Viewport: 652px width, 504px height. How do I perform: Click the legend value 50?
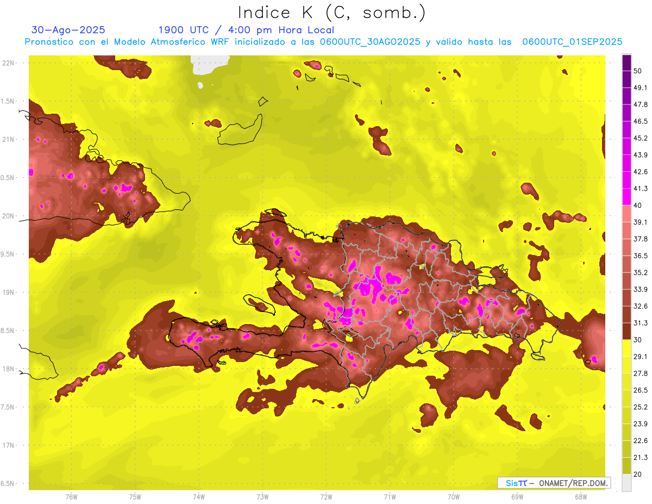click(638, 71)
